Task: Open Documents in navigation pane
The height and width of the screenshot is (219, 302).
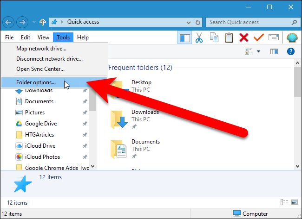Action: coord(39,101)
